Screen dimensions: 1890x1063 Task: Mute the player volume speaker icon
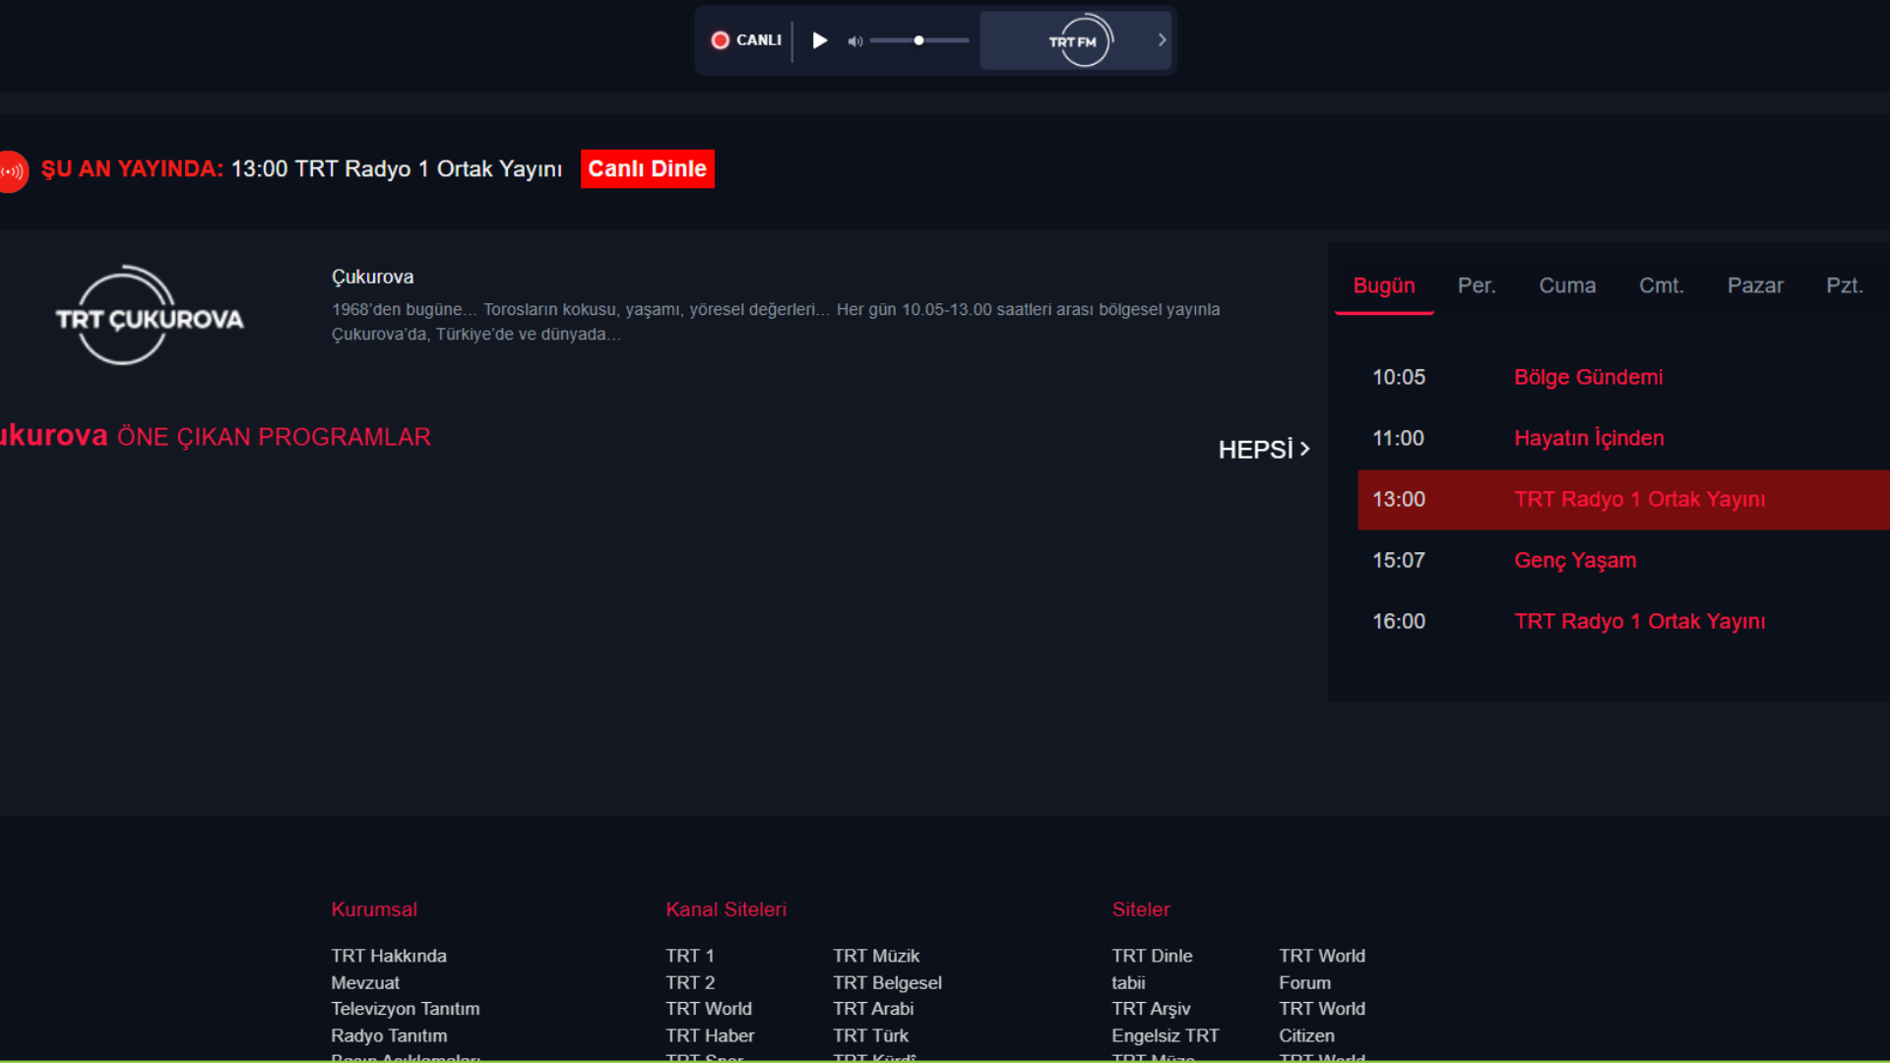854,41
